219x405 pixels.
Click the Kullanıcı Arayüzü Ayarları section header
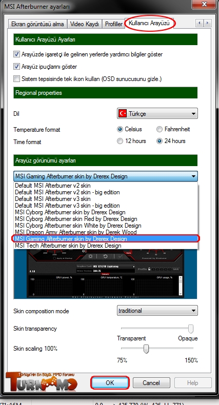tap(105, 39)
